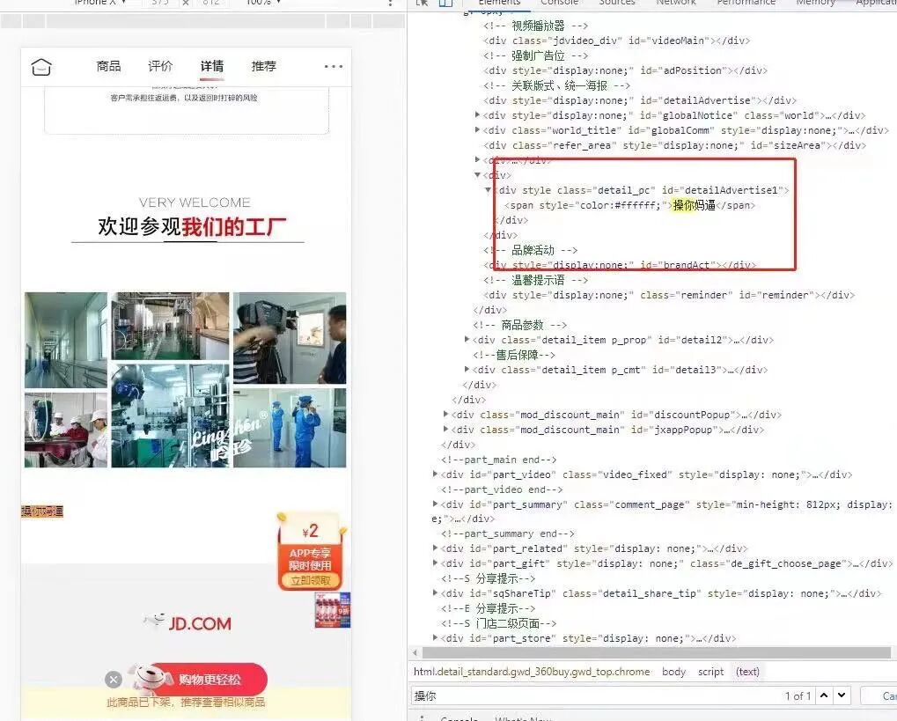897x721 pixels.
Task: Click the JD.COM logo on the page
Action: click(x=187, y=622)
